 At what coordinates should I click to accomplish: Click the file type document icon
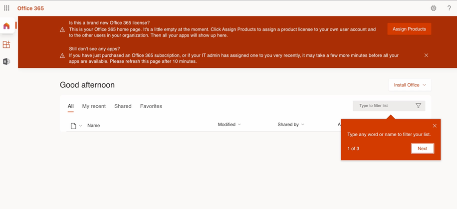tap(73, 126)
